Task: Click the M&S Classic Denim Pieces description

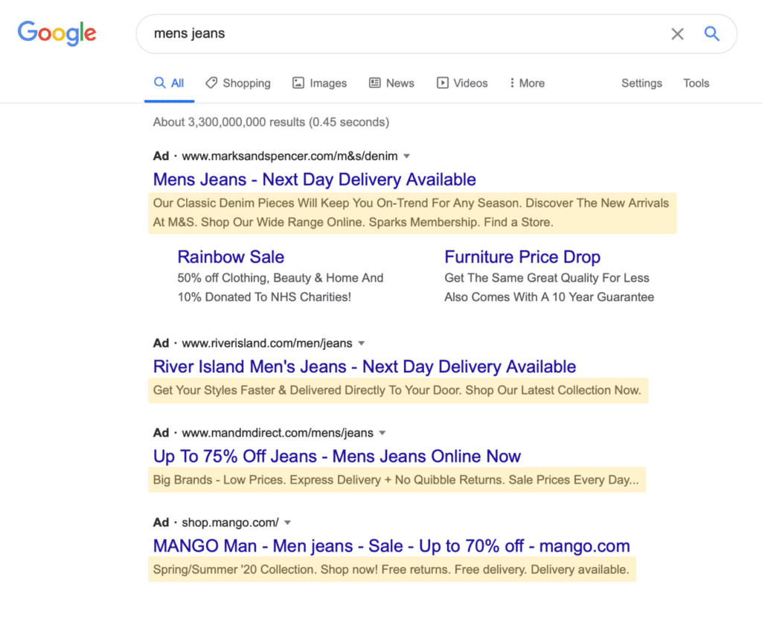Action: pyautogui.click(x=412, y=213)
